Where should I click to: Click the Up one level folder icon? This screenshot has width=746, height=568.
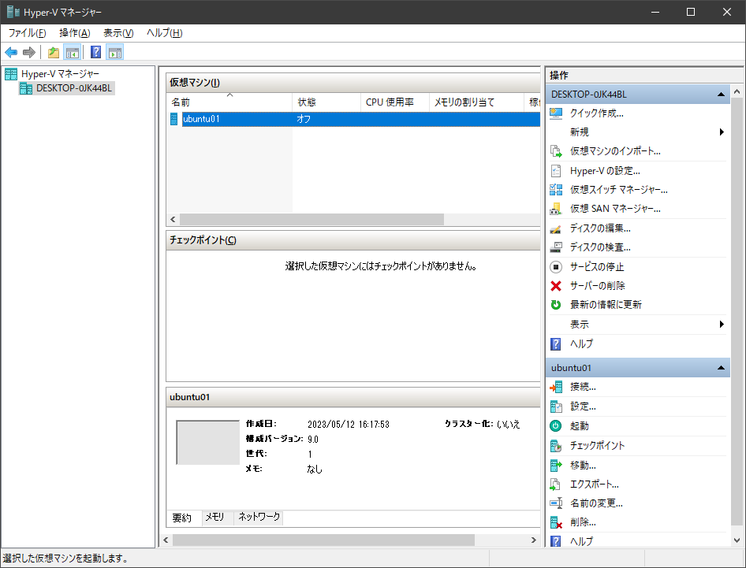[54, 52]
